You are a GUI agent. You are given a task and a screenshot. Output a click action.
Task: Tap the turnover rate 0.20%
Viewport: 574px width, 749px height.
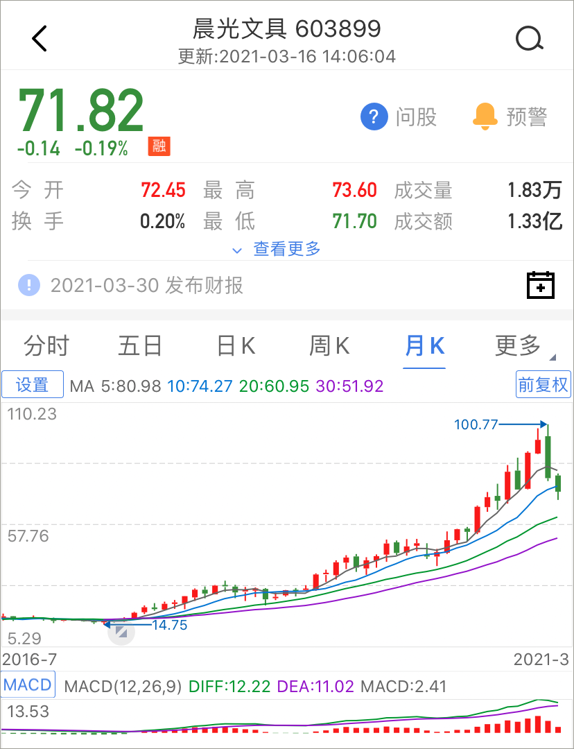162,222
